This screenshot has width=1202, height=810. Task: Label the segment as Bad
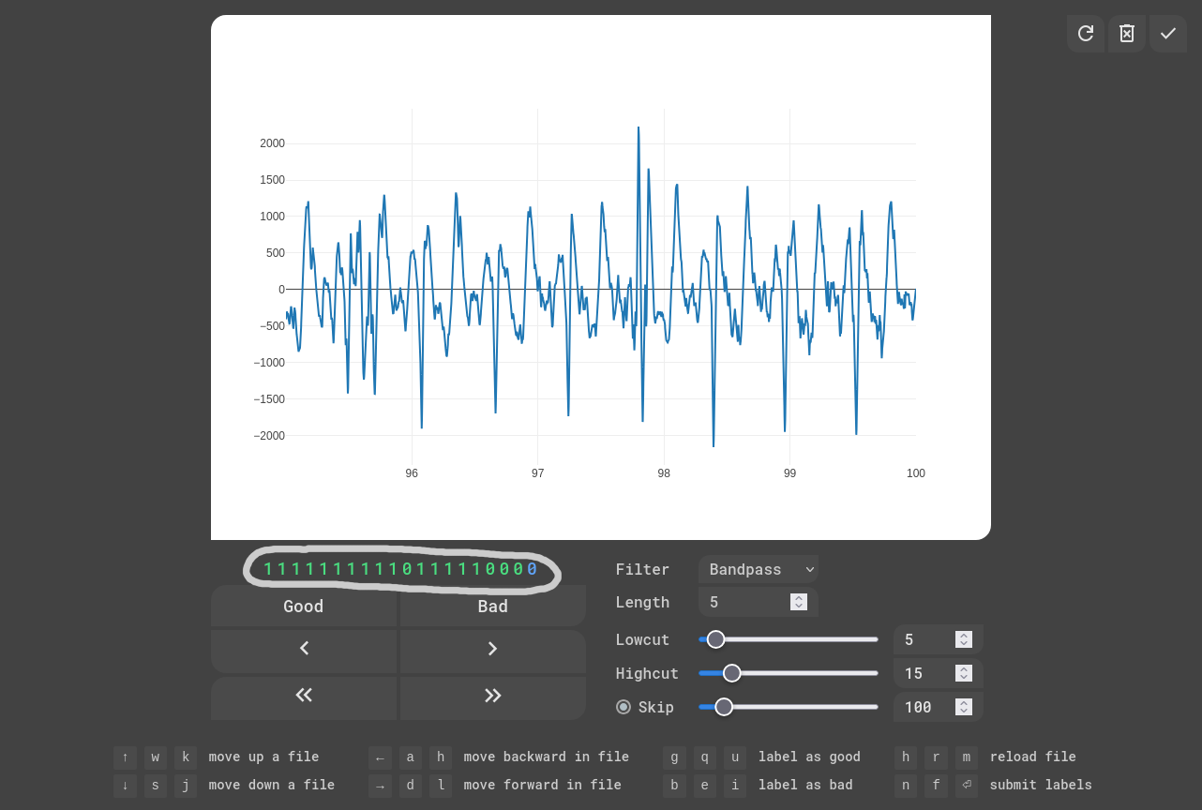(x=493, y=607)
